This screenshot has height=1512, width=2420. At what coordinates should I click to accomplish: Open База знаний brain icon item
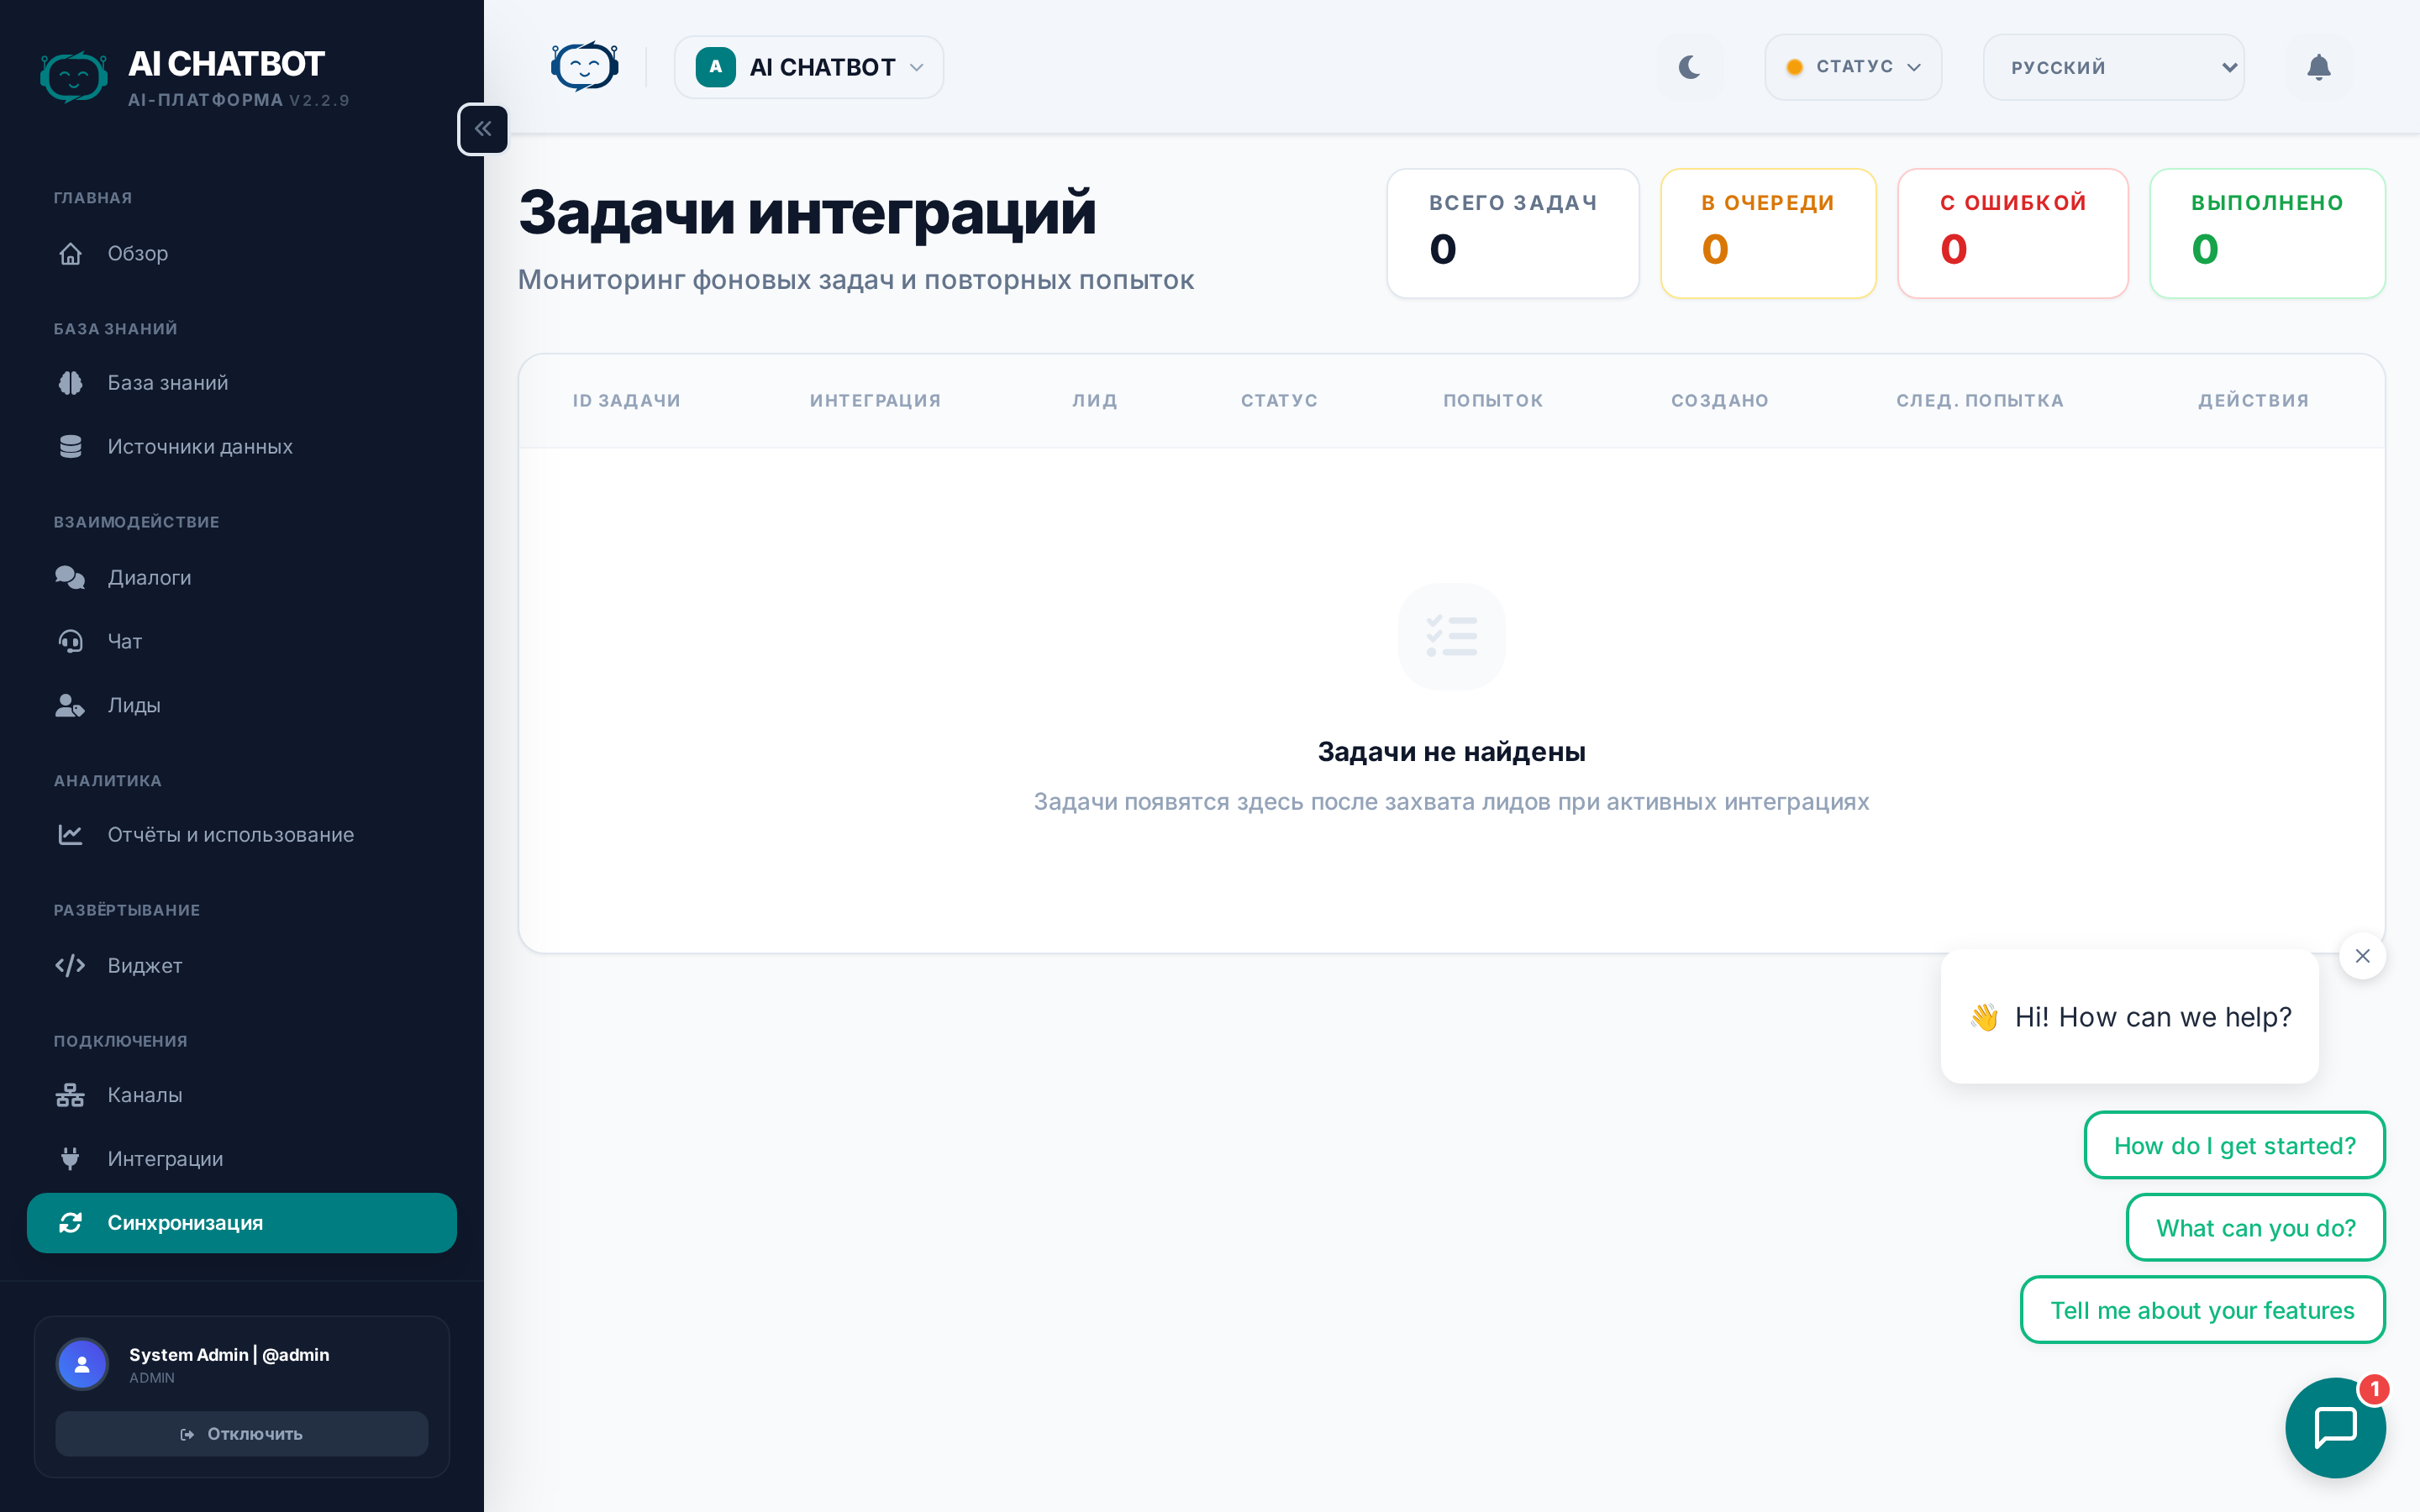click(x=168, y=383)
